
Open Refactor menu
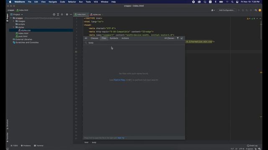pyautogui.click(x=72, y=2)
